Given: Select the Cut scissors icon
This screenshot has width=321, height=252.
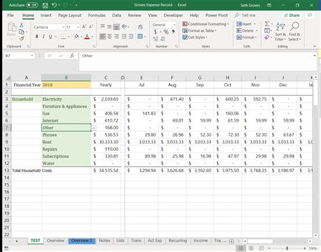Looking at the screenshot, I should tap(22, 25).
